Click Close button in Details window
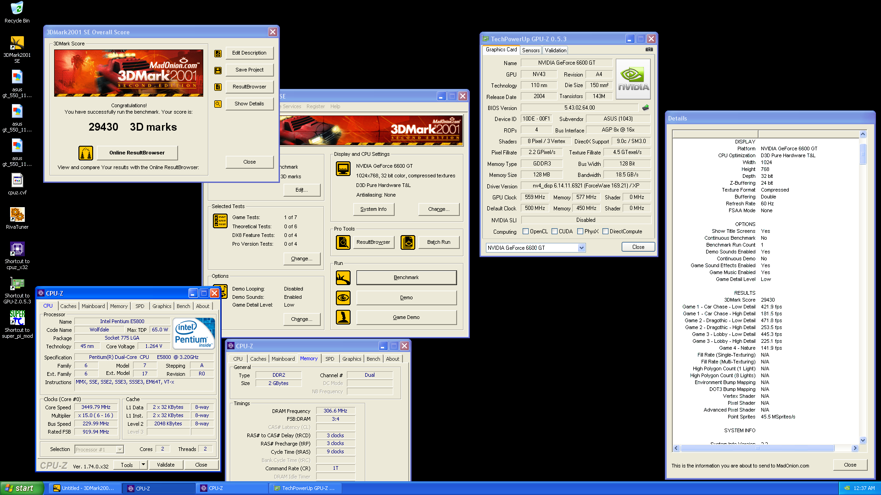Viewport: 881px width, 495px height. tap(850, 465)
